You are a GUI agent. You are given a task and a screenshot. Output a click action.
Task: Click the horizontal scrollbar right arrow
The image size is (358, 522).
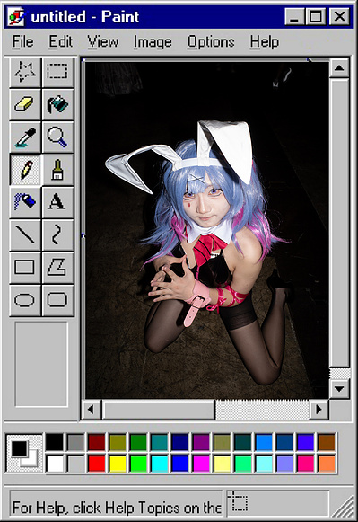coord(319,409)
